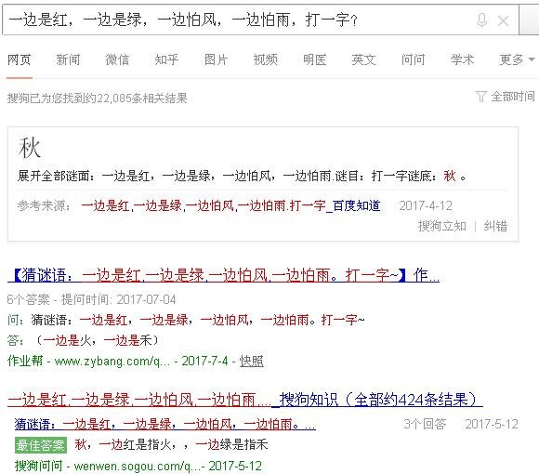Click the answer text (一边是火,一边是禾)
This screenshot has width=539, height=474.
(98, 341)
